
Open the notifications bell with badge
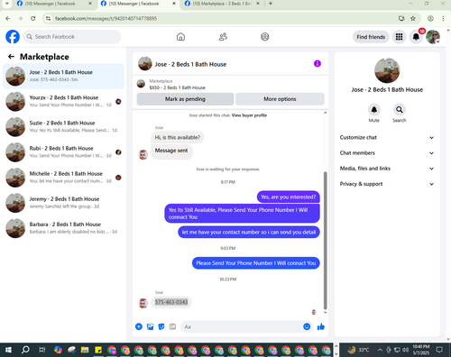(x=416, y=37)
